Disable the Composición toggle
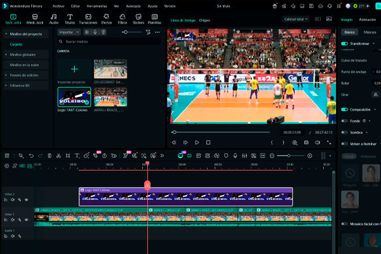 (344, 109)
